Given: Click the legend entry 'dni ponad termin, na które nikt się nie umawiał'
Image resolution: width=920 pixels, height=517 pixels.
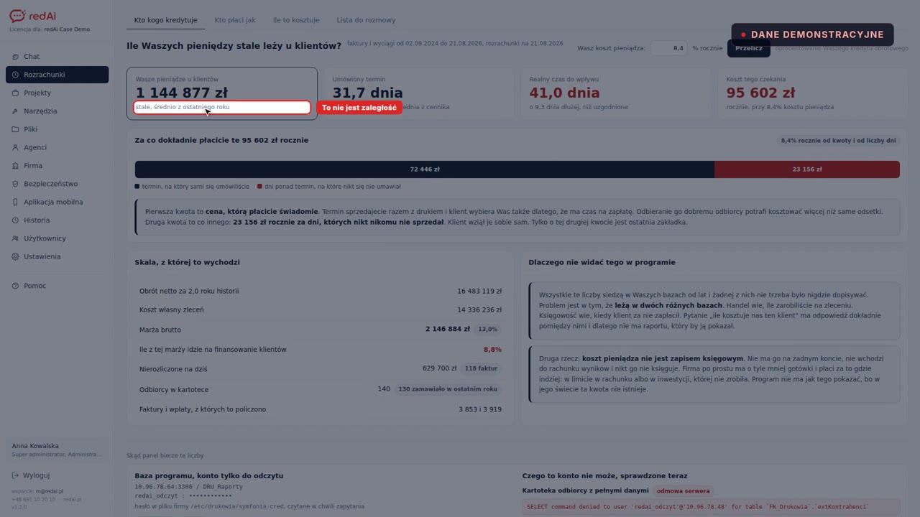Looking at the screenshot, I should 329,187.
